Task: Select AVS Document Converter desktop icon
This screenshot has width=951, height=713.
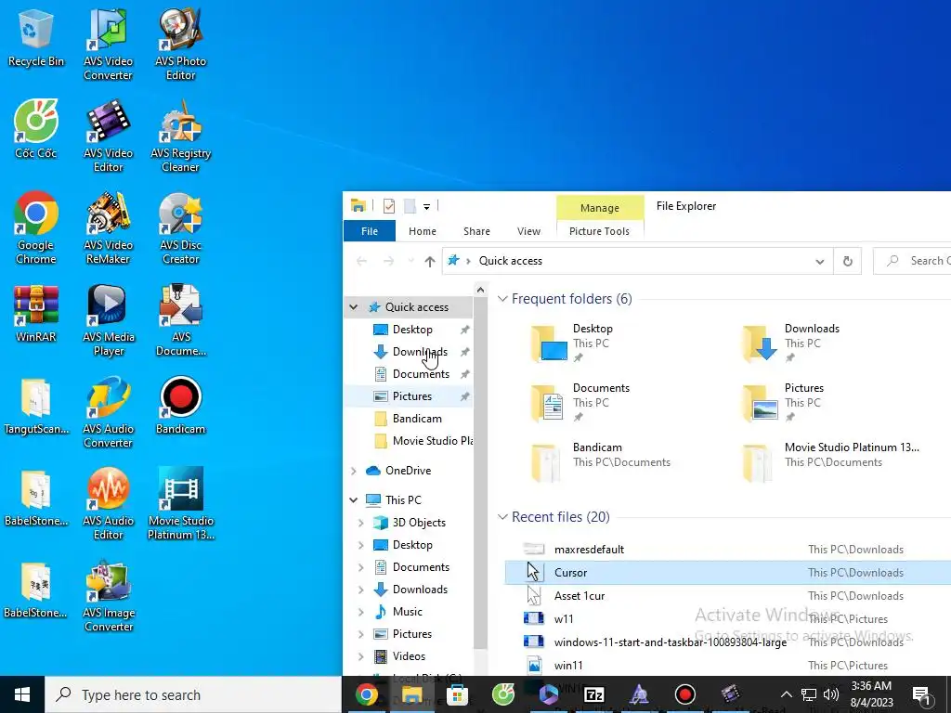Action: (x=180, y=320)
